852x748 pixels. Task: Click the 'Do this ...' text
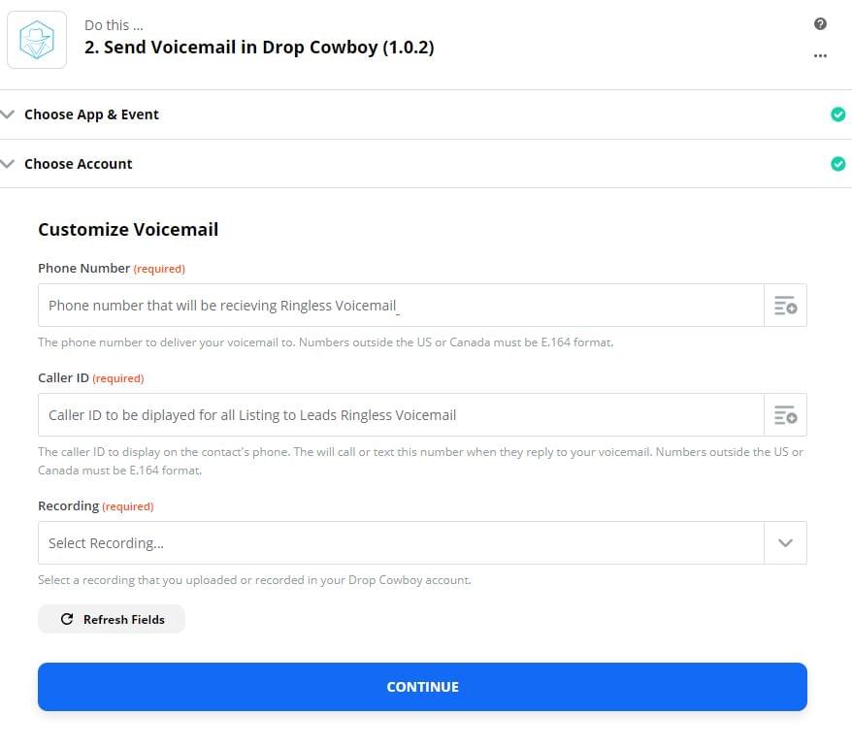click(x=114, y=25)
